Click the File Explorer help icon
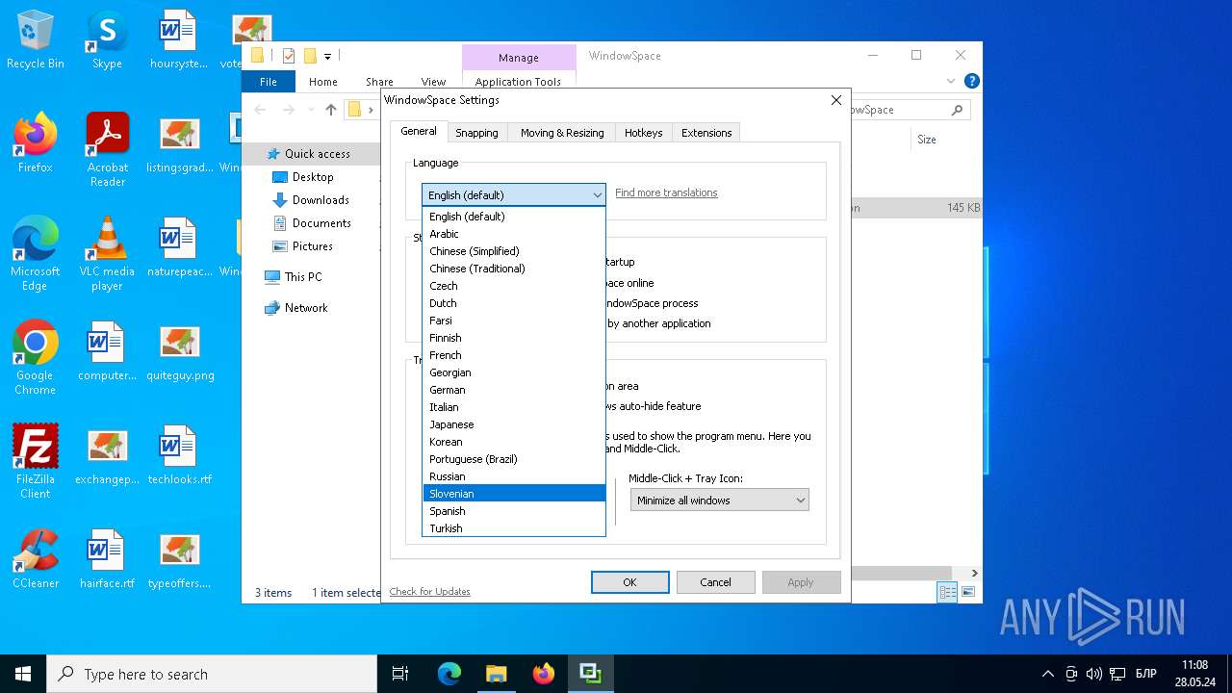Screen dimensions: 1232x693 pyautogui.click(x=971, y=82)
